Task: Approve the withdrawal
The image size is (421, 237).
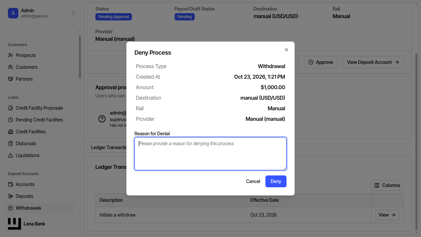Action: tap(321, 62)
